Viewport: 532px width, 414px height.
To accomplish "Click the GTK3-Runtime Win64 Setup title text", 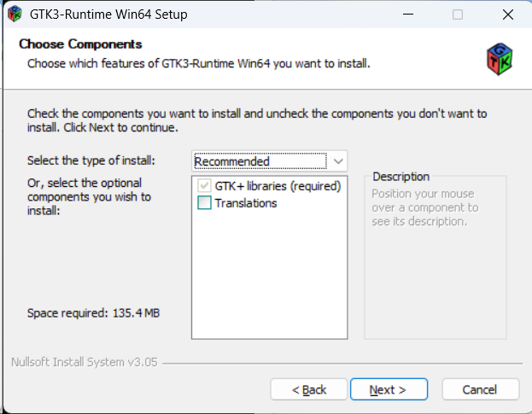I will coord(108,15).
